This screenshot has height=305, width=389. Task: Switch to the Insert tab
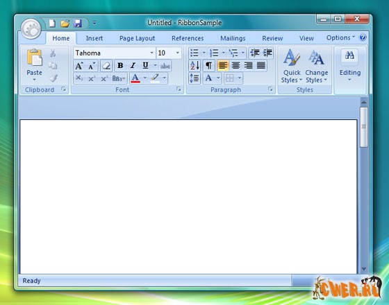(x=94, y=38)
